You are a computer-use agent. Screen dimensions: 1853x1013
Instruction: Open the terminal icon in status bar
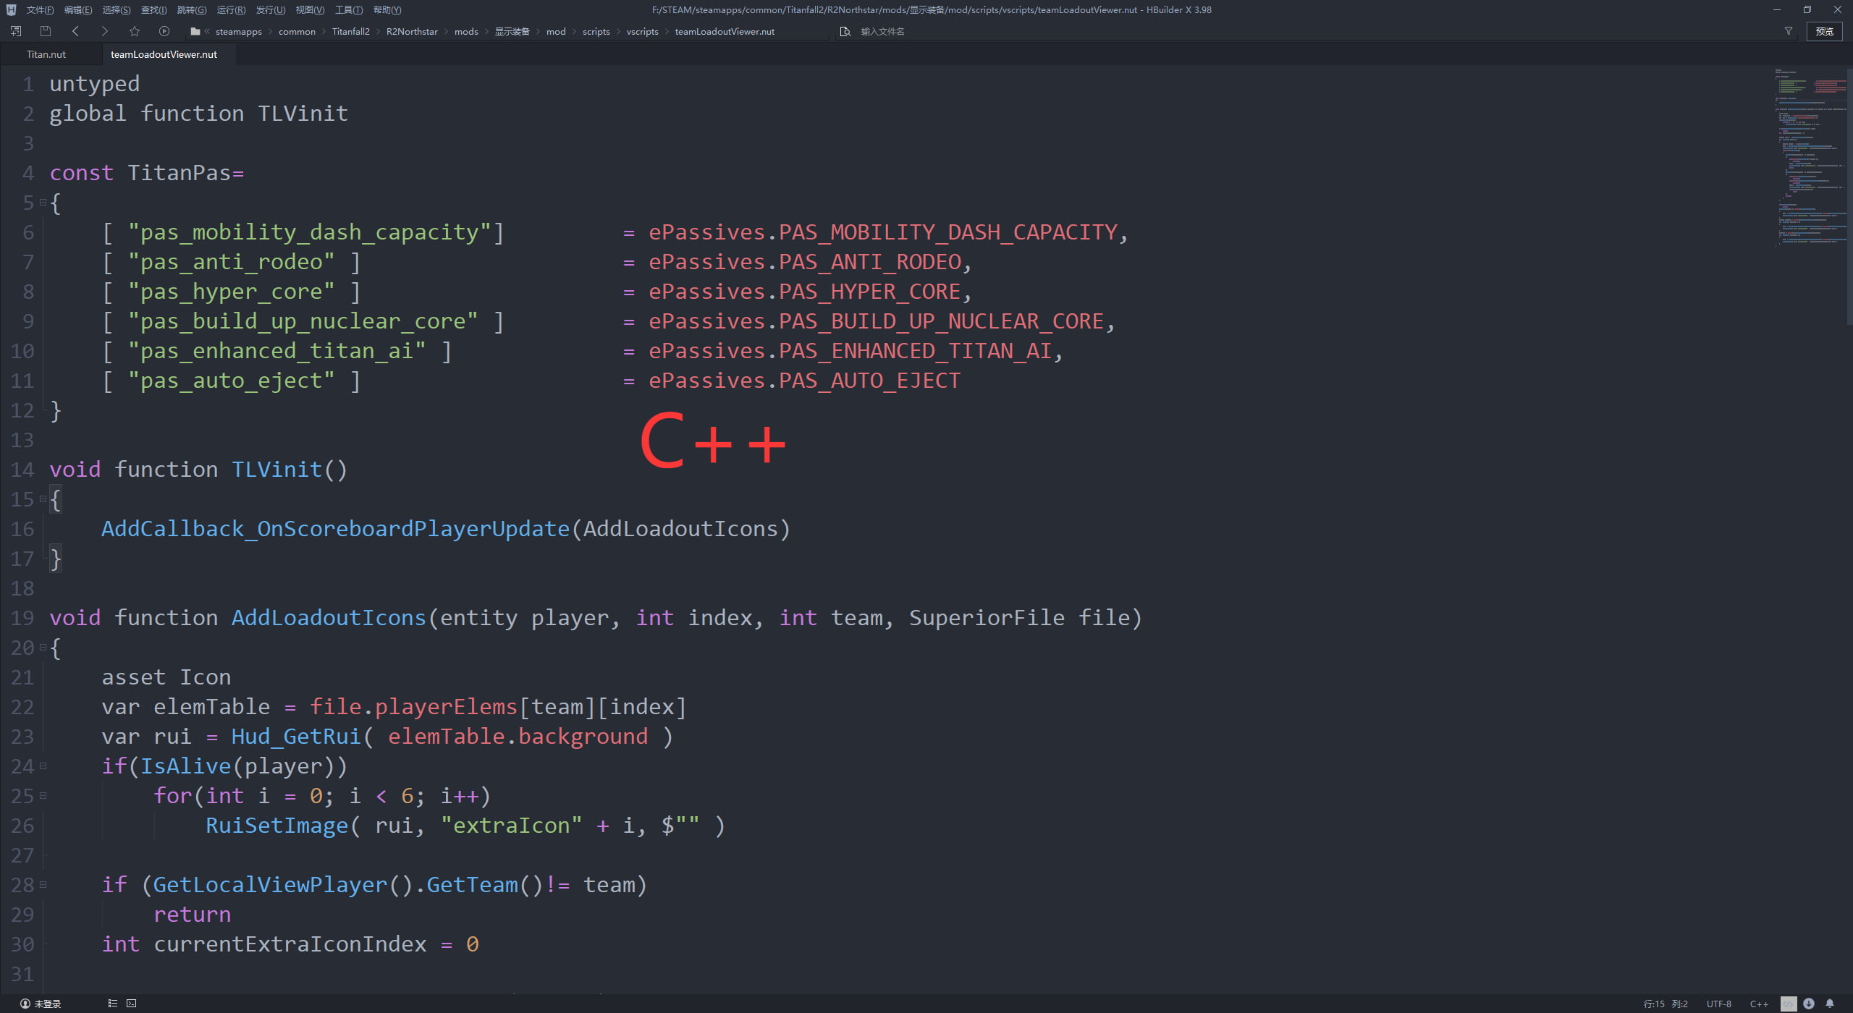pyautogui.click(x=131, y=1004)
